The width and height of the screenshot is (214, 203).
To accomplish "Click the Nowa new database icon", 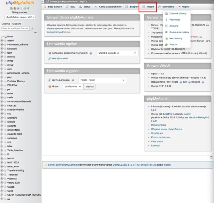I will (6, 37).
